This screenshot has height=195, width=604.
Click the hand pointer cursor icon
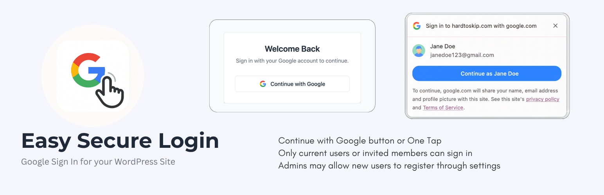(110, 91)
